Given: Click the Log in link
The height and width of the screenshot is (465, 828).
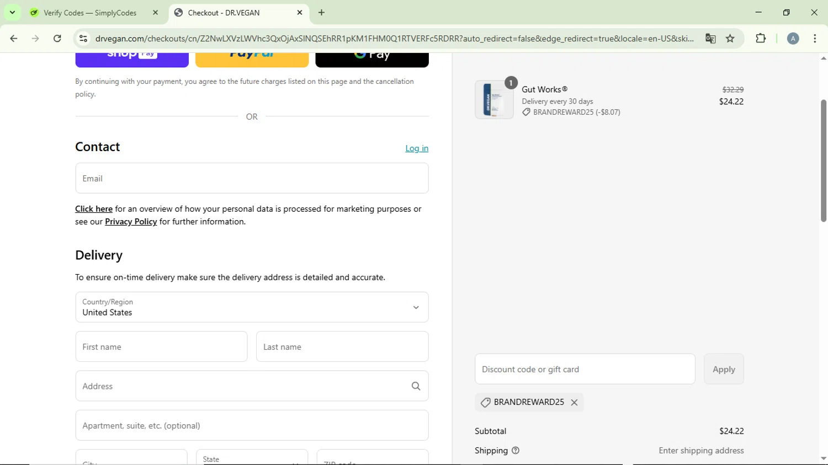Looking at the screenshot, I should point(417,148).
